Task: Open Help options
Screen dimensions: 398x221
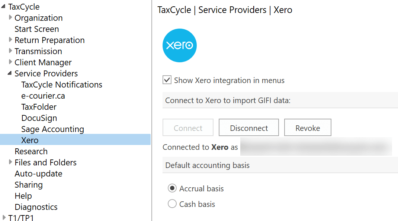Action: pos(23,196)
